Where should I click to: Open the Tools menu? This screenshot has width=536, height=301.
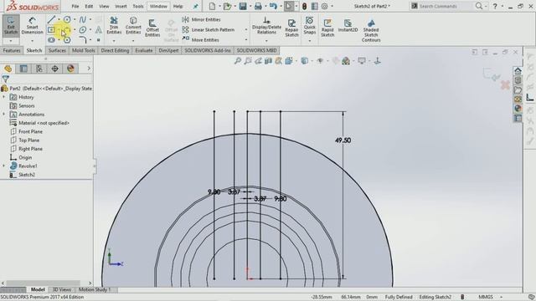[x=137, y=6]
